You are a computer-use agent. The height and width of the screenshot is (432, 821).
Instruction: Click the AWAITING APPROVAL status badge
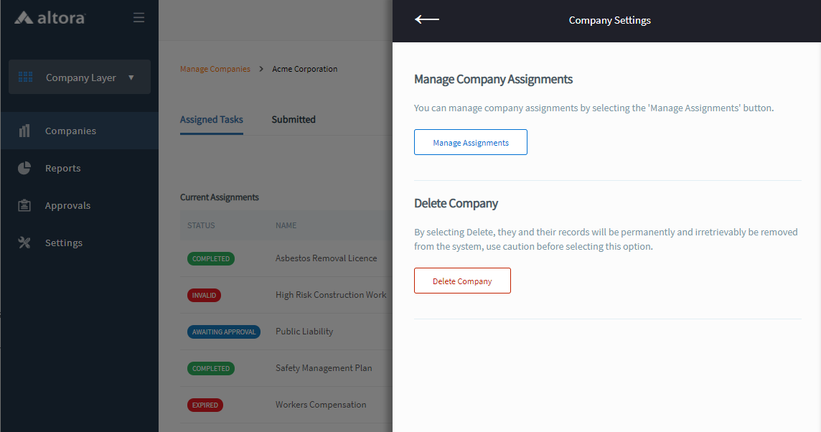point(224,332)
